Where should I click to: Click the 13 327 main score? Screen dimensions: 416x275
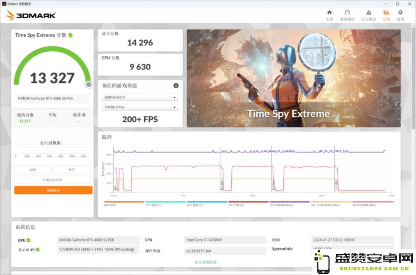[x=52, y=78]
